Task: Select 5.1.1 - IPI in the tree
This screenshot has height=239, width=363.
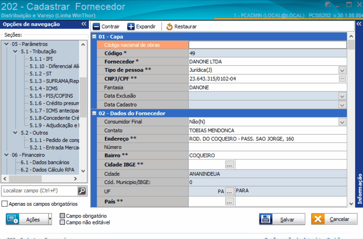Action: 41,59
